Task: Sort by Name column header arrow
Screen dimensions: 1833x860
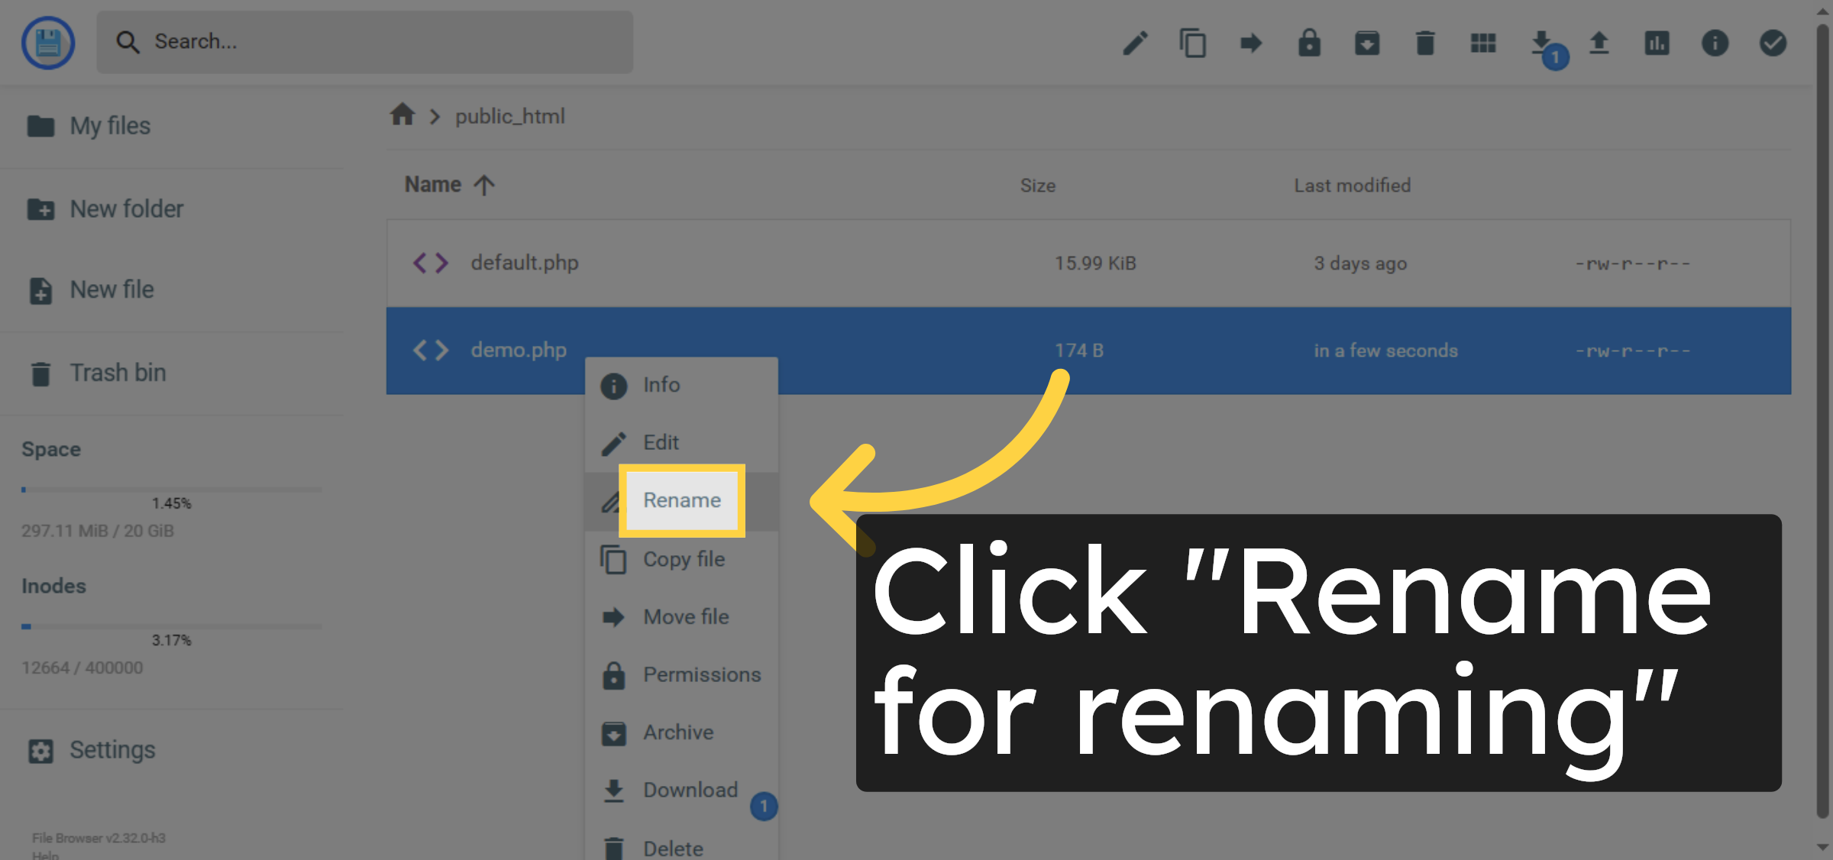Action: pos(484,185)
